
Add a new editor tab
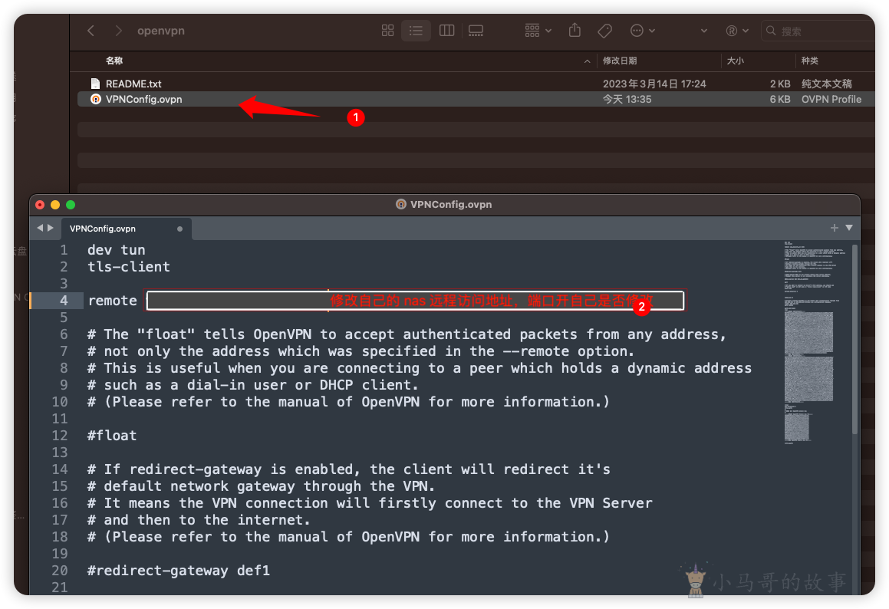point(834,228)
